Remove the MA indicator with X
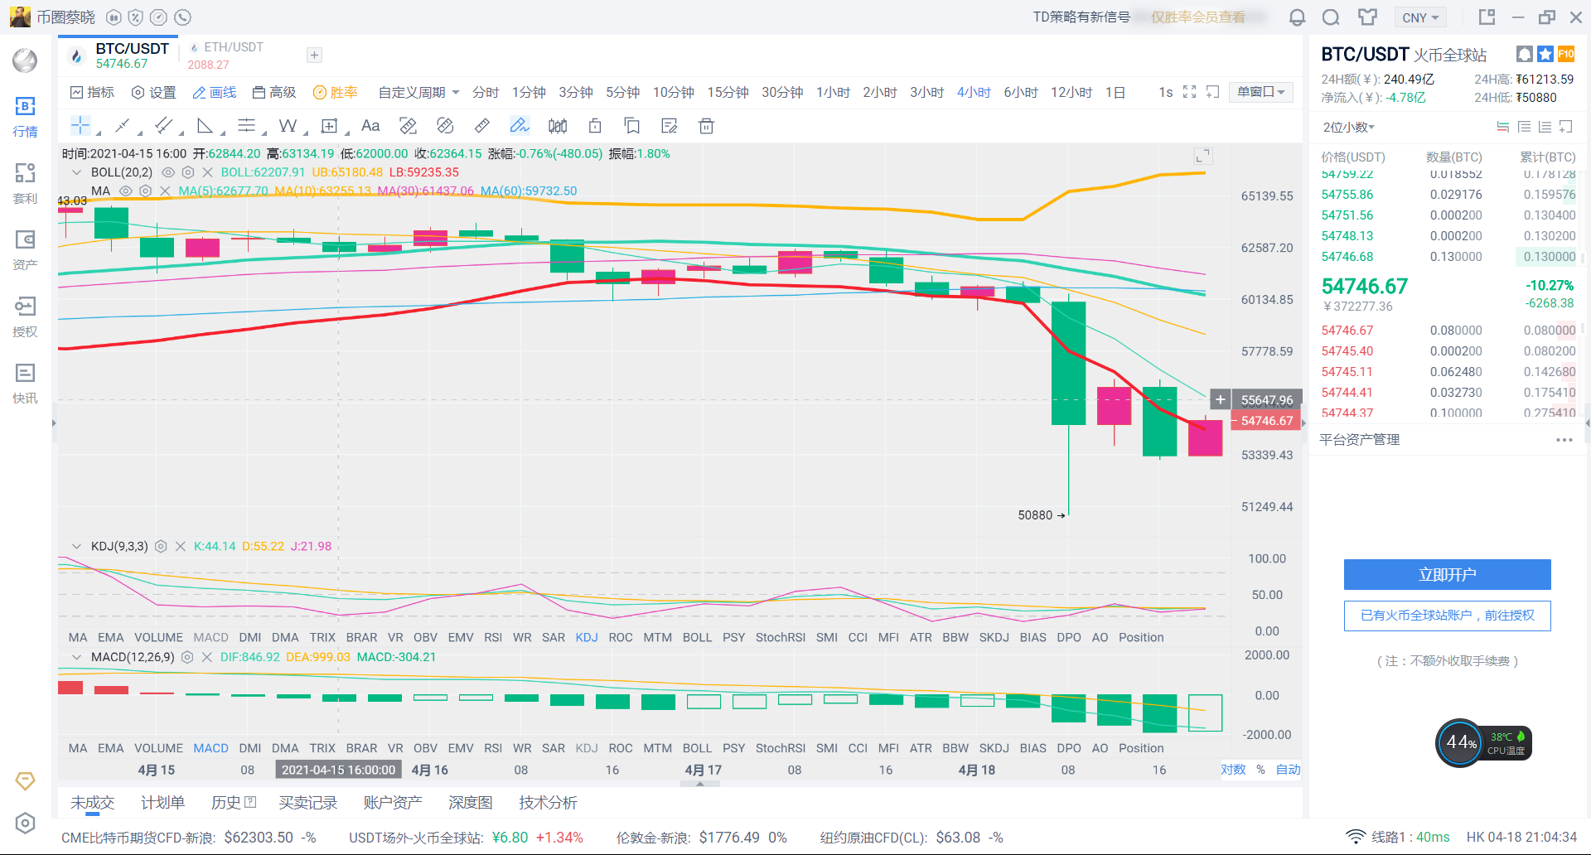 pyautogui.click(x=165, y=191)
